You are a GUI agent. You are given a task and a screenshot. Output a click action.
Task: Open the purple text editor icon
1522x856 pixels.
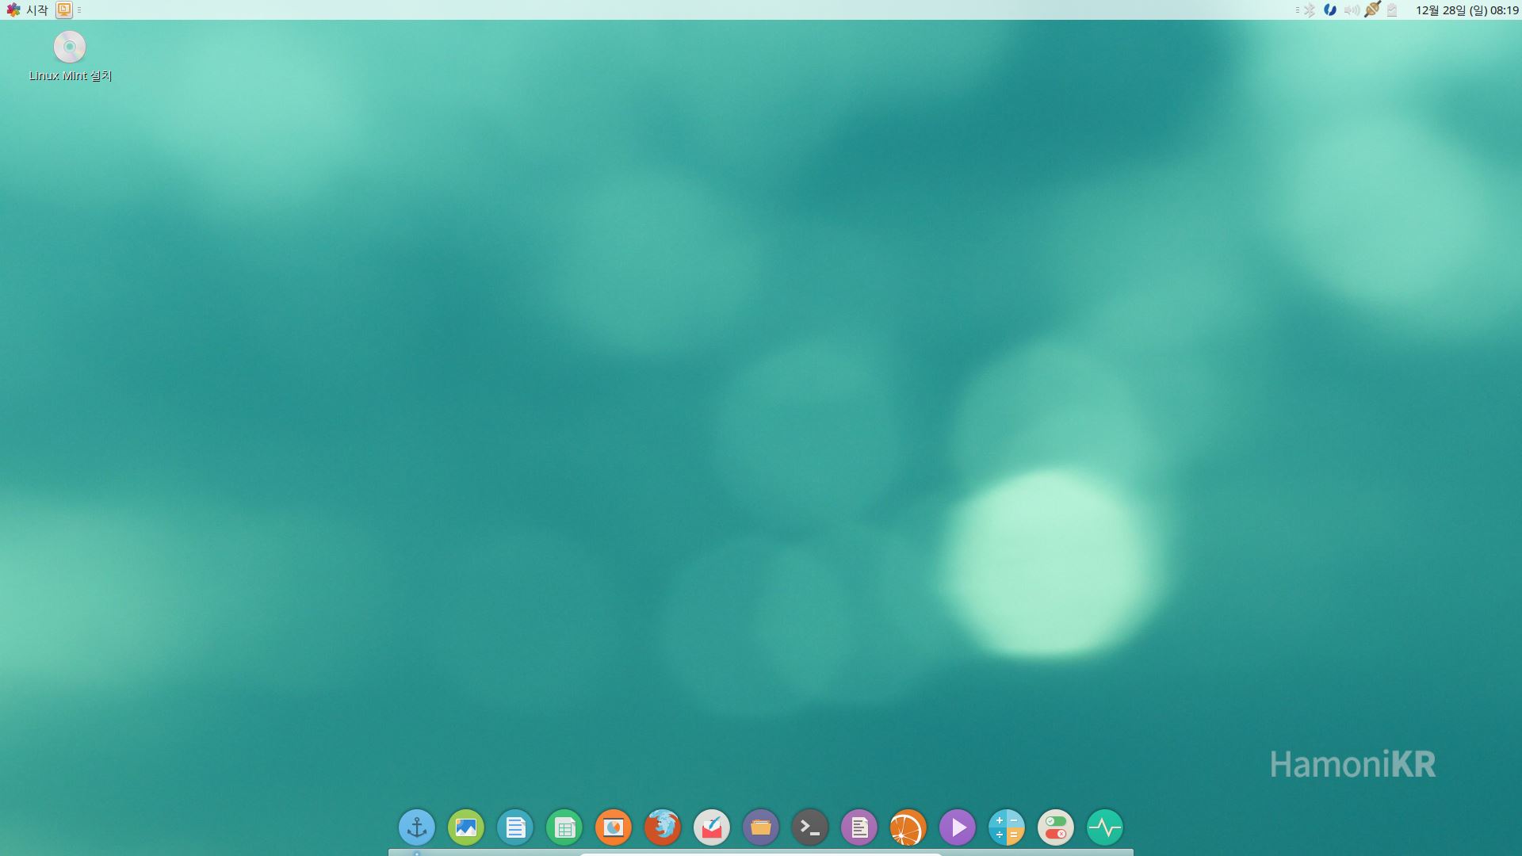point(859,827)
